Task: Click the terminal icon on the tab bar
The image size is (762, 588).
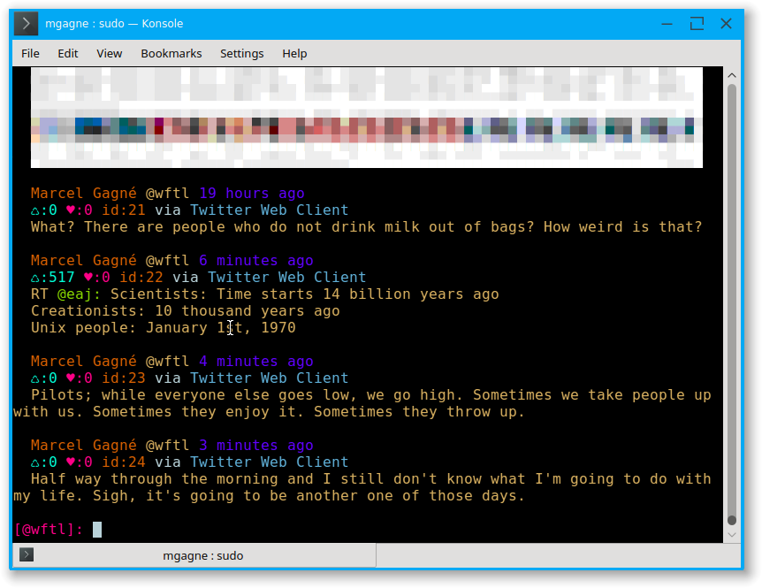Action: [27, 554]
